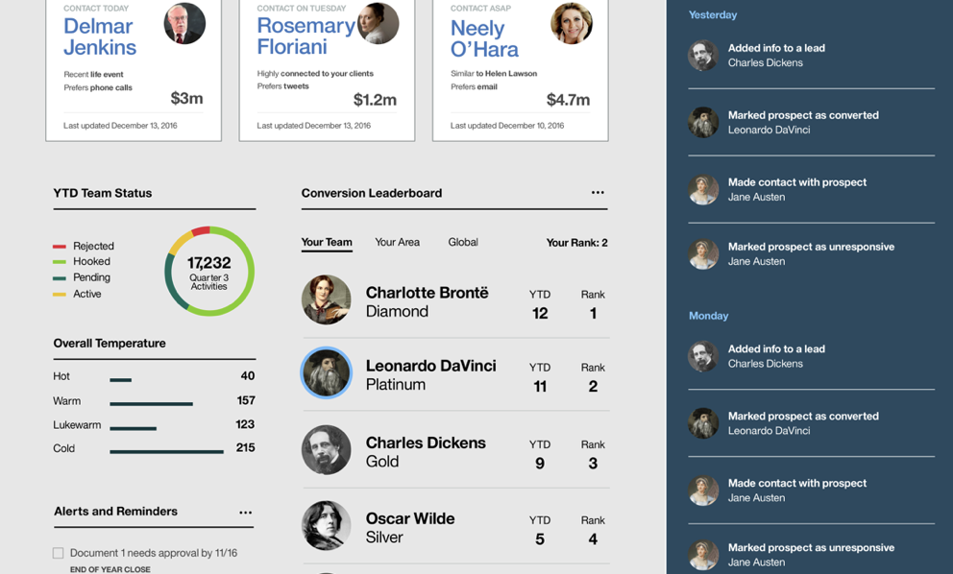The height and width of the screenshot is (574, 953).
Task: Open the Alerts and Reminders options menu
Action: pos(246,512)
